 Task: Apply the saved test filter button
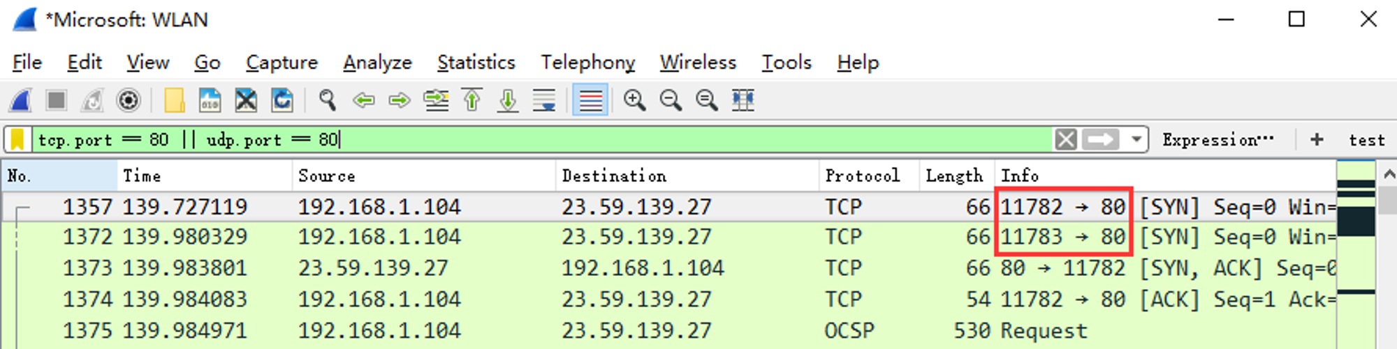pyautogui.click(x=1366, y=140)
